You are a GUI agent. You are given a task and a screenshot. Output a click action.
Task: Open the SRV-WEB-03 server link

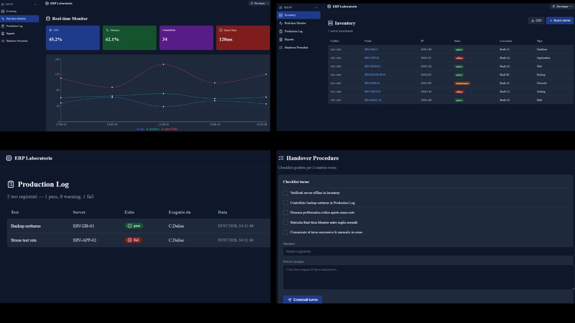click(x=372, y=66)
